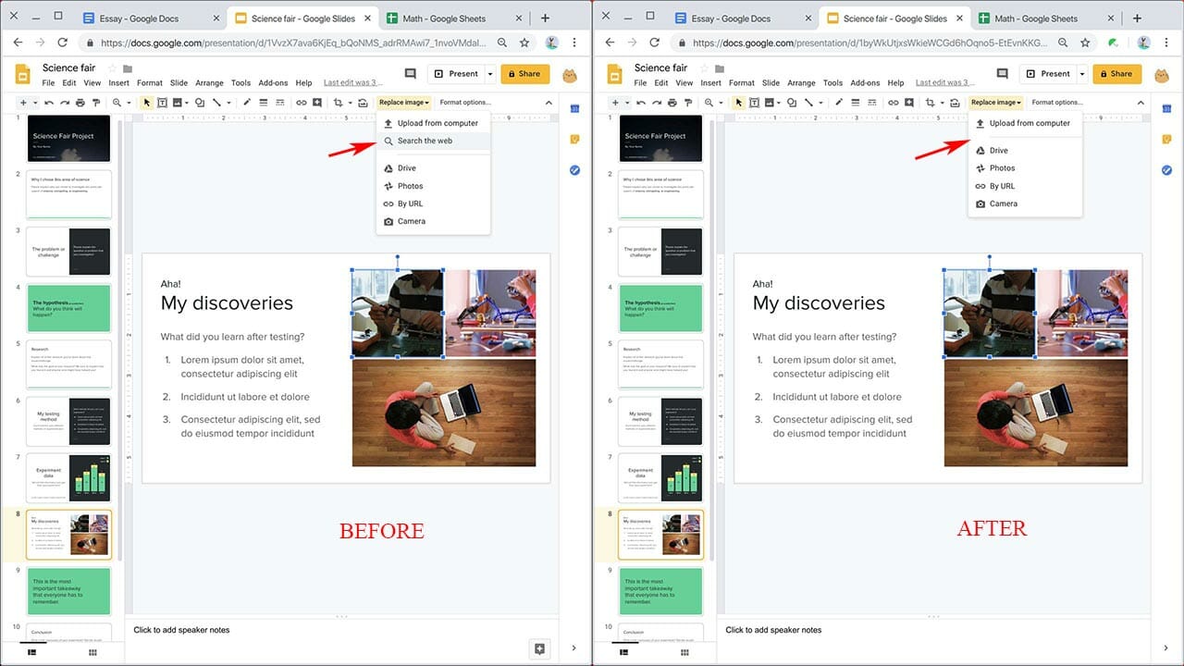Select the Line tool
The width and height of the screenshot is (1184, 666).
point(218,102)
